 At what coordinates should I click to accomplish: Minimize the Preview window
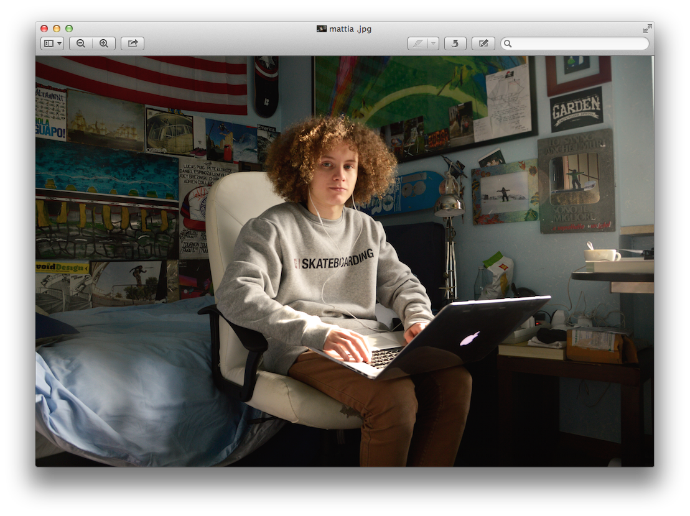(x=57, y=29)
